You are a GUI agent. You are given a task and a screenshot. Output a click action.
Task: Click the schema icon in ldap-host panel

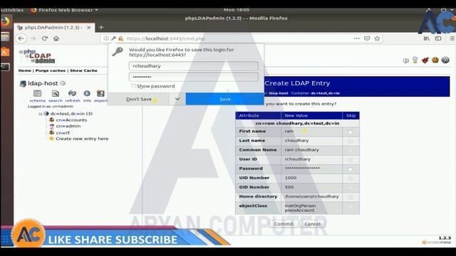(38, 94)
